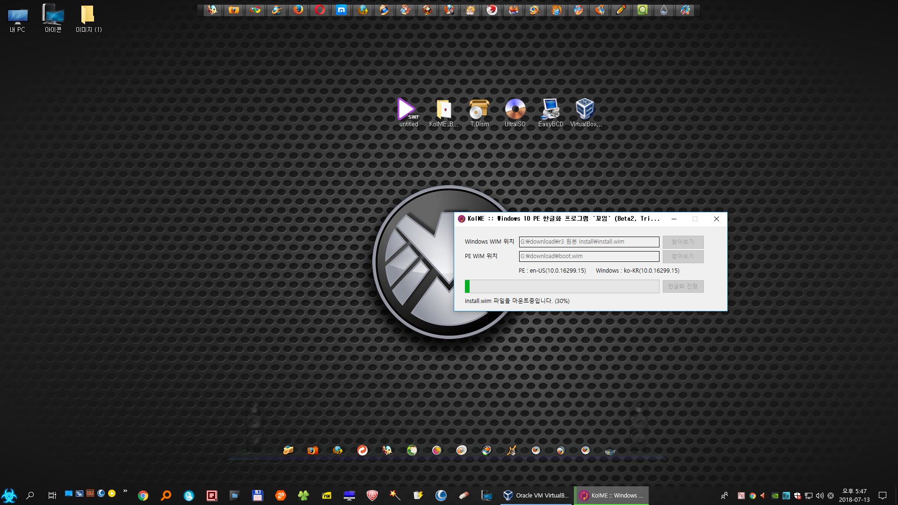The width and height of the screenshot is (898, 505).
Task: Launch Opera from the top dock
Action: (x=320, y=10)
